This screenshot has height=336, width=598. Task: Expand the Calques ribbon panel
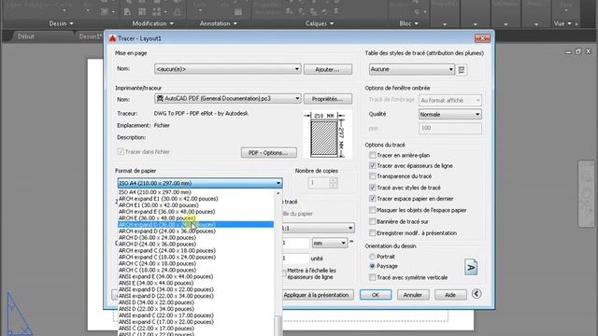click(320, 23)
